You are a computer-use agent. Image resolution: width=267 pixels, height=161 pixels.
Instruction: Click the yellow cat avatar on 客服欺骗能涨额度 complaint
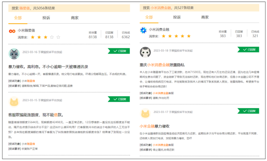coord(14,102)
